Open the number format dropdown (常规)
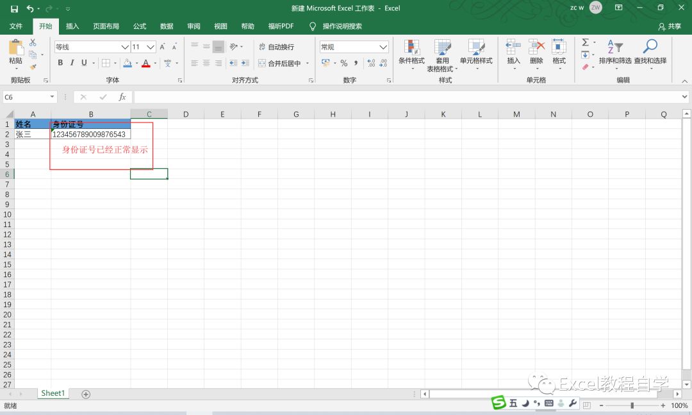This screenshot has width=692, height=415. click(x=383, y=47)
